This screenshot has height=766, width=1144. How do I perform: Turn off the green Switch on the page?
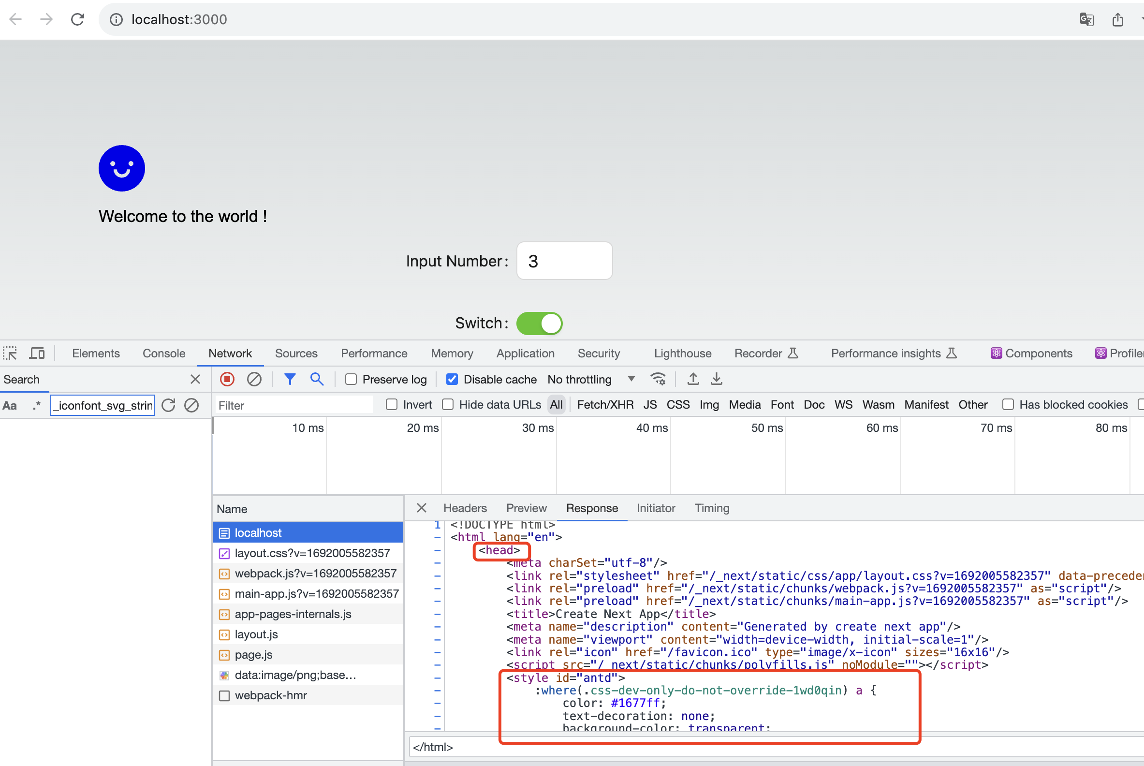pyautogui.click(x=539, y=323)
